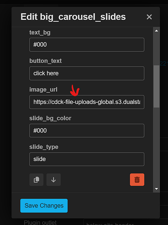168x225 pixels.
Task: Click the image_url label
Action: point(43,90)
